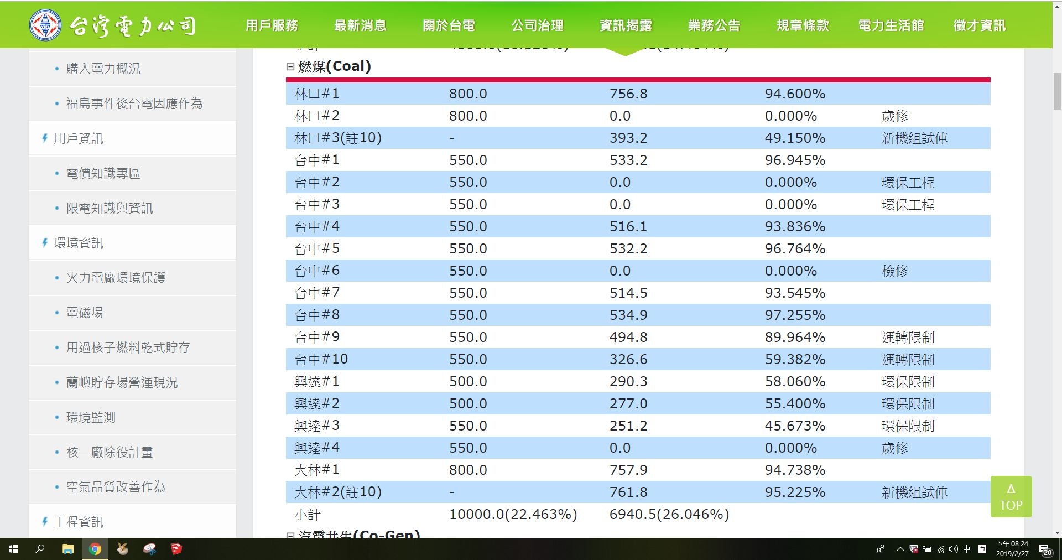Open 蘭嶼貯存場營運現況 sidebar link

[x=122, y=382]
